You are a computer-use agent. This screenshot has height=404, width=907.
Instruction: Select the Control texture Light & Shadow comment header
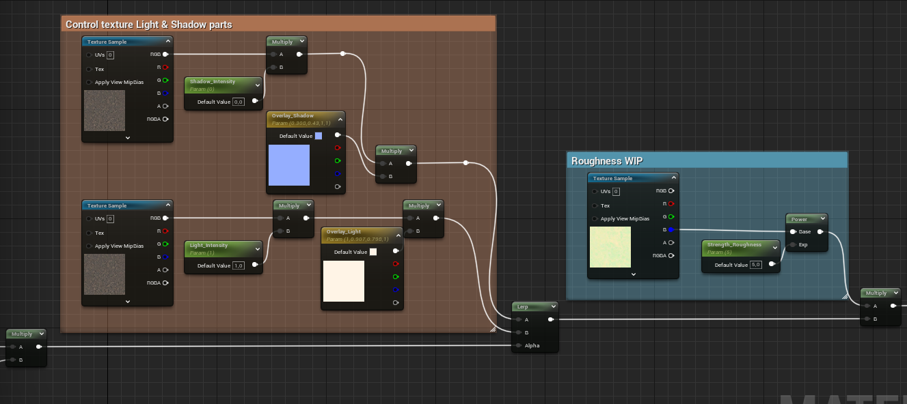click(x=149, y=25)
